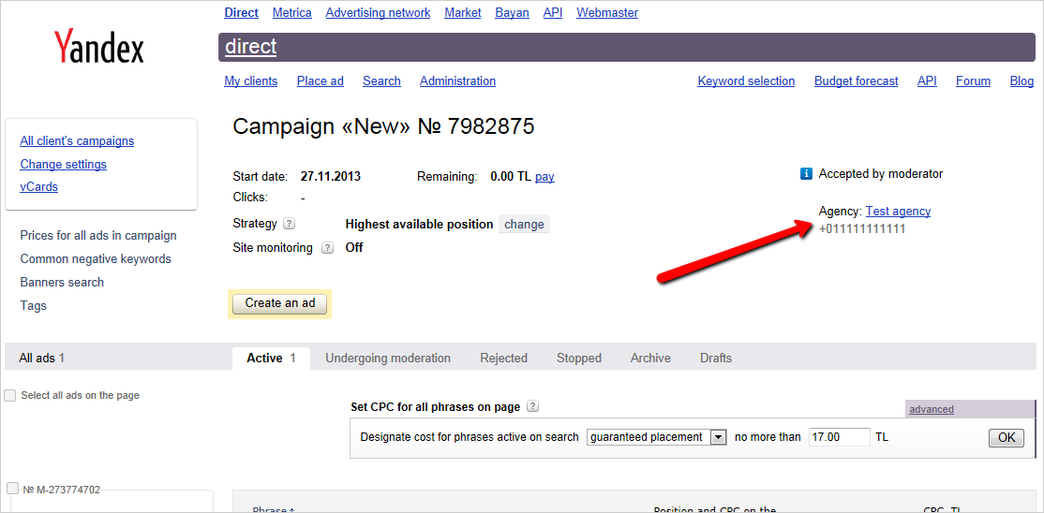
Task: Click the advanced link in CPC panel
Action: pyautogui.click(x=932, y=409)
